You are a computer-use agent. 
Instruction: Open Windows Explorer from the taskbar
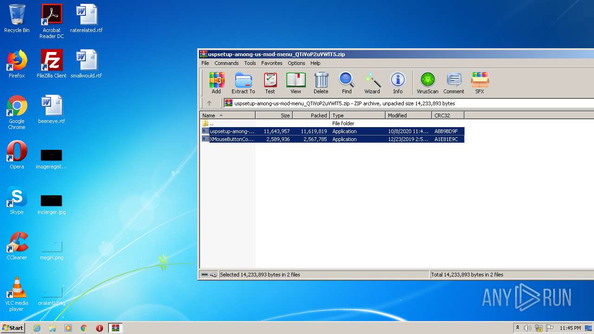pos(52,328)
